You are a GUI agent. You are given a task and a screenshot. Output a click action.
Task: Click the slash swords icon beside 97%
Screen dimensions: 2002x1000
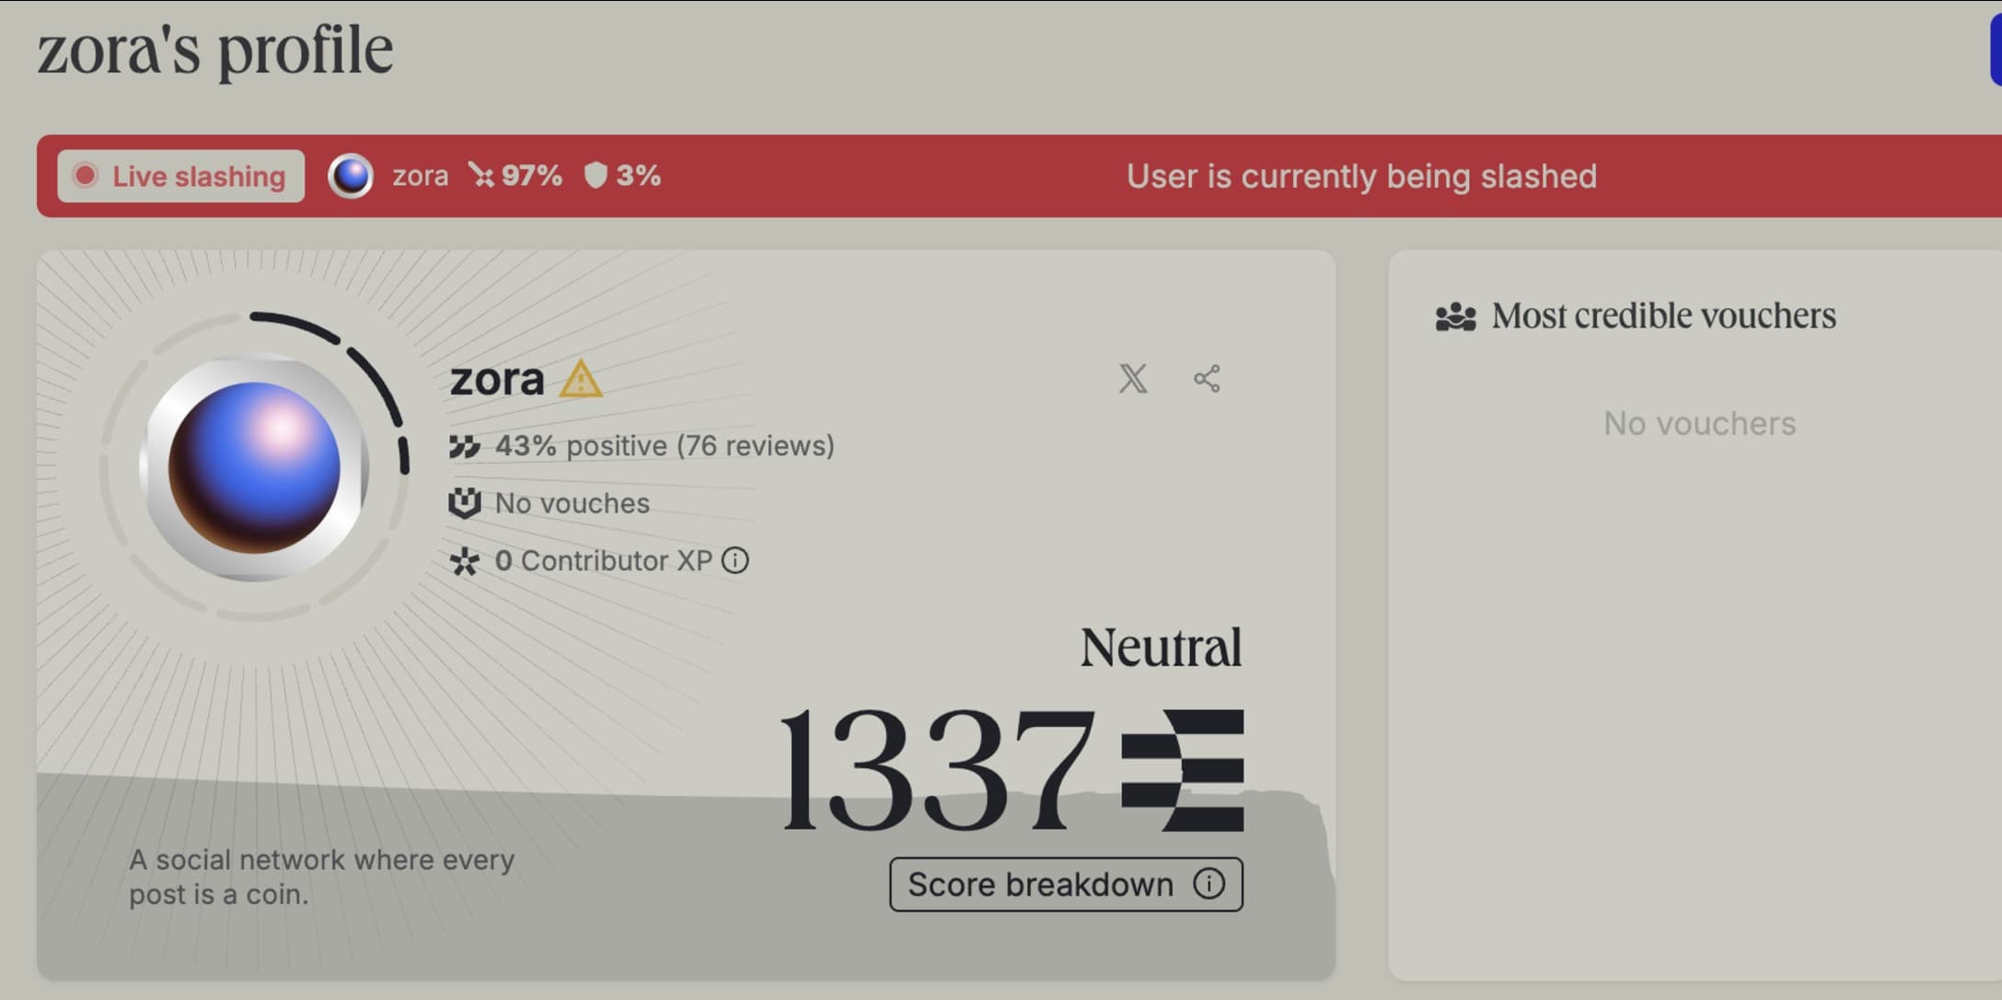(x=480, y=175)
